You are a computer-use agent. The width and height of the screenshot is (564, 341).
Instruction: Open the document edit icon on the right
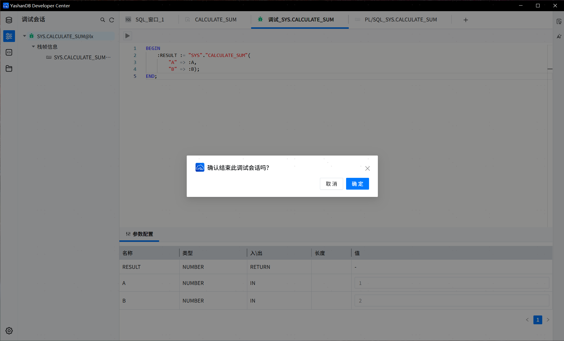(x=559, y=21)
